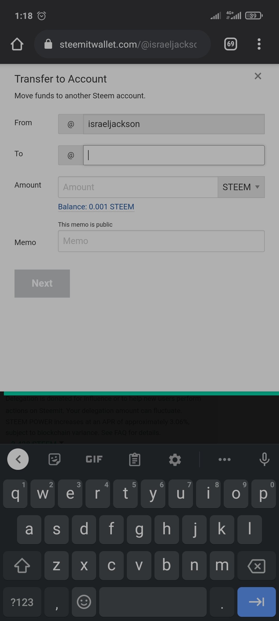Tap the Amount input field
279x621 pixels.
138,187
